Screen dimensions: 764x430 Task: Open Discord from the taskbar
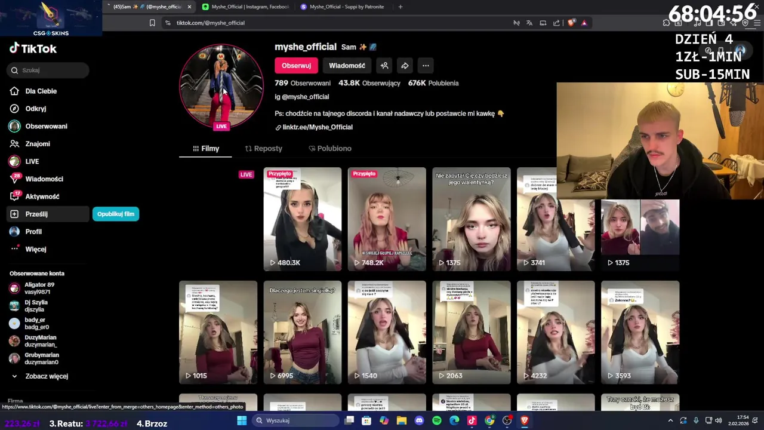(x=419, y=420)
